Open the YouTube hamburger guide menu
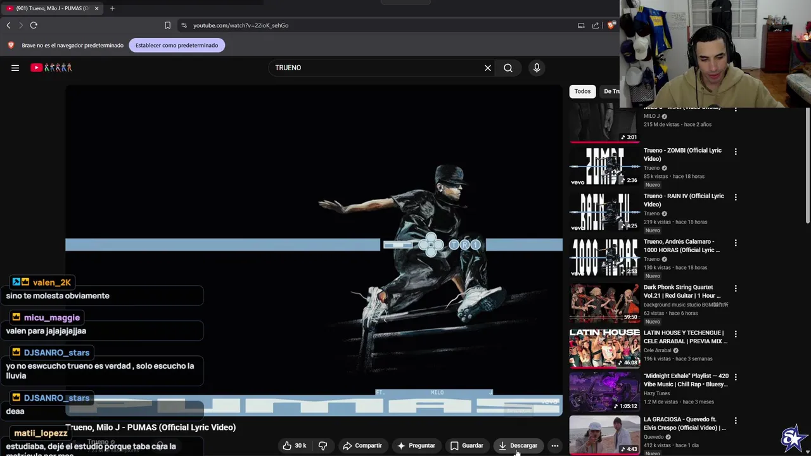This screenshot has height=456, width=811. [15, 68]
